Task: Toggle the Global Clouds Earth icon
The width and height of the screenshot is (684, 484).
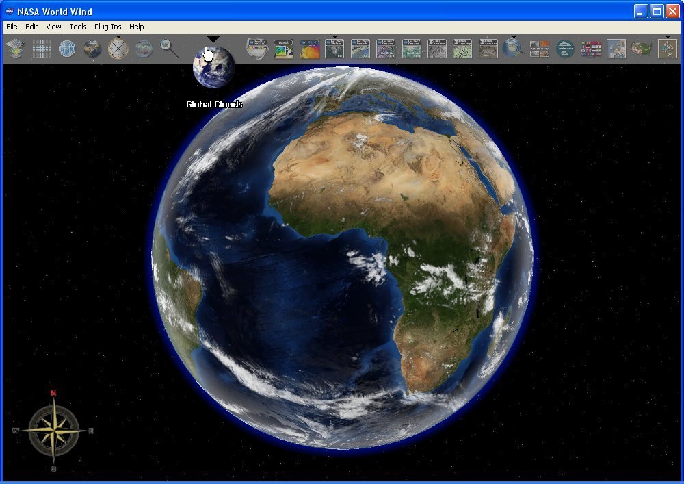Action: (213, 67)
